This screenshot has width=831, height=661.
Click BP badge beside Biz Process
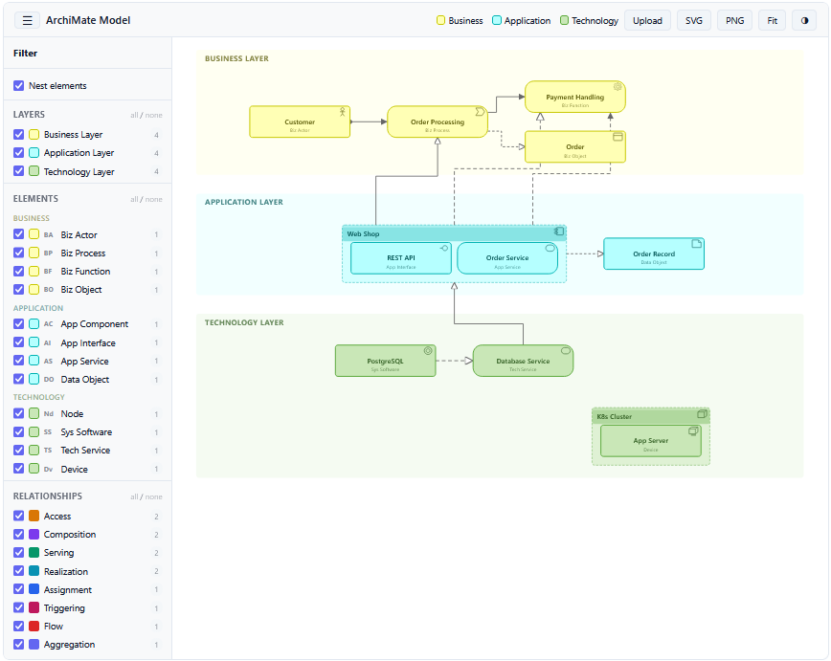pyautogui.click(x=48, y=253)
